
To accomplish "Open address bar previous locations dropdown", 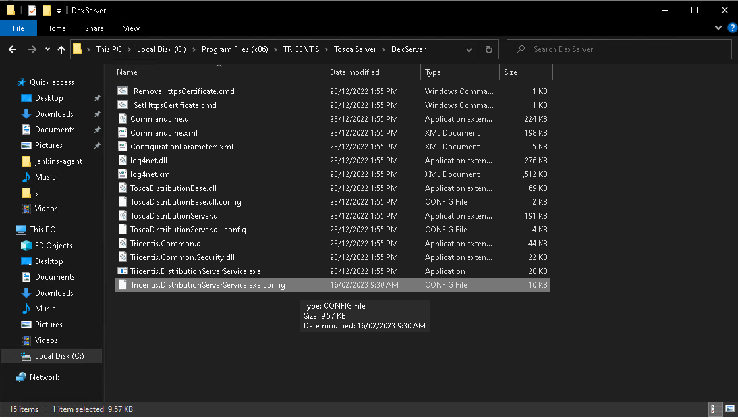I will [469, 49].
